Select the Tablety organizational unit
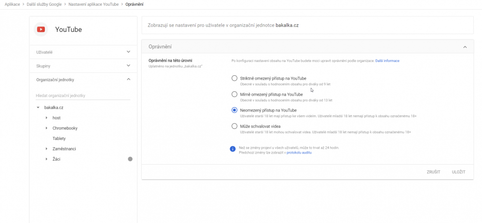This screenshot has width=482, height=223. pos(59,139)
